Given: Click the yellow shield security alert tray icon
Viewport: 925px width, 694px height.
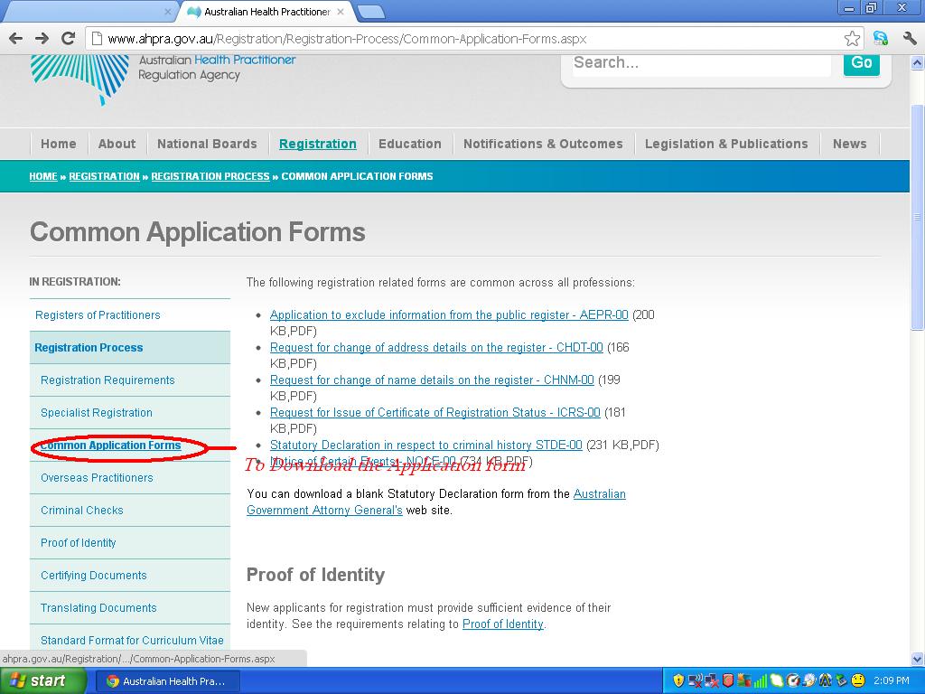Looking at the screenshot, I should coord(678,680).
